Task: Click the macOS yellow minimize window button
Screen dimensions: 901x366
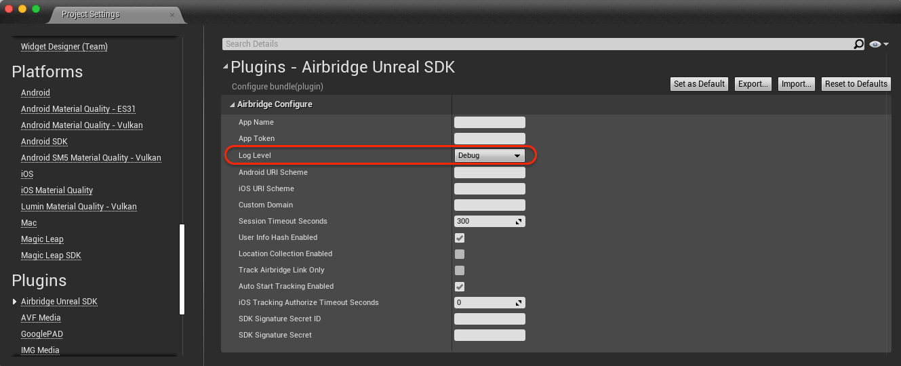Action: click(x=22, y=9)
